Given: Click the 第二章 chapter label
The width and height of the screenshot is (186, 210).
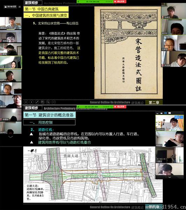Looking at the screenshot, I should [154, 102].
